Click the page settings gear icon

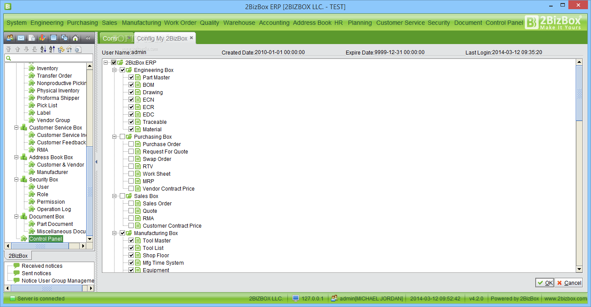pyautogui.click(x=78, y=49)
